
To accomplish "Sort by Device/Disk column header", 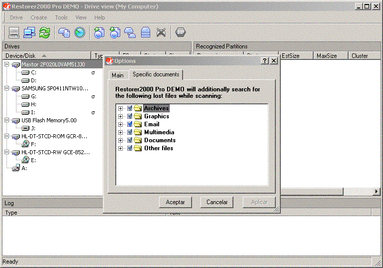I will pos(47,56).
